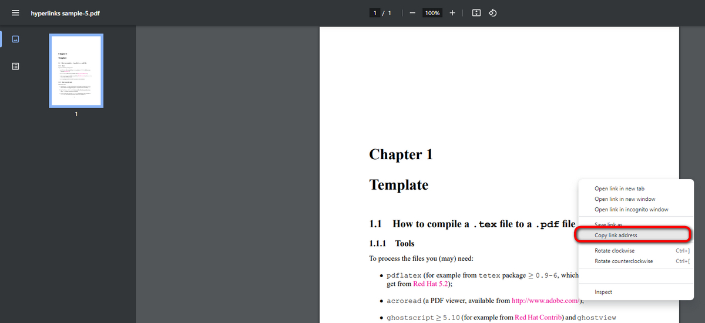705x323 pixels.
Task: Select page 1 thumbnail
Action: point(76,71)
